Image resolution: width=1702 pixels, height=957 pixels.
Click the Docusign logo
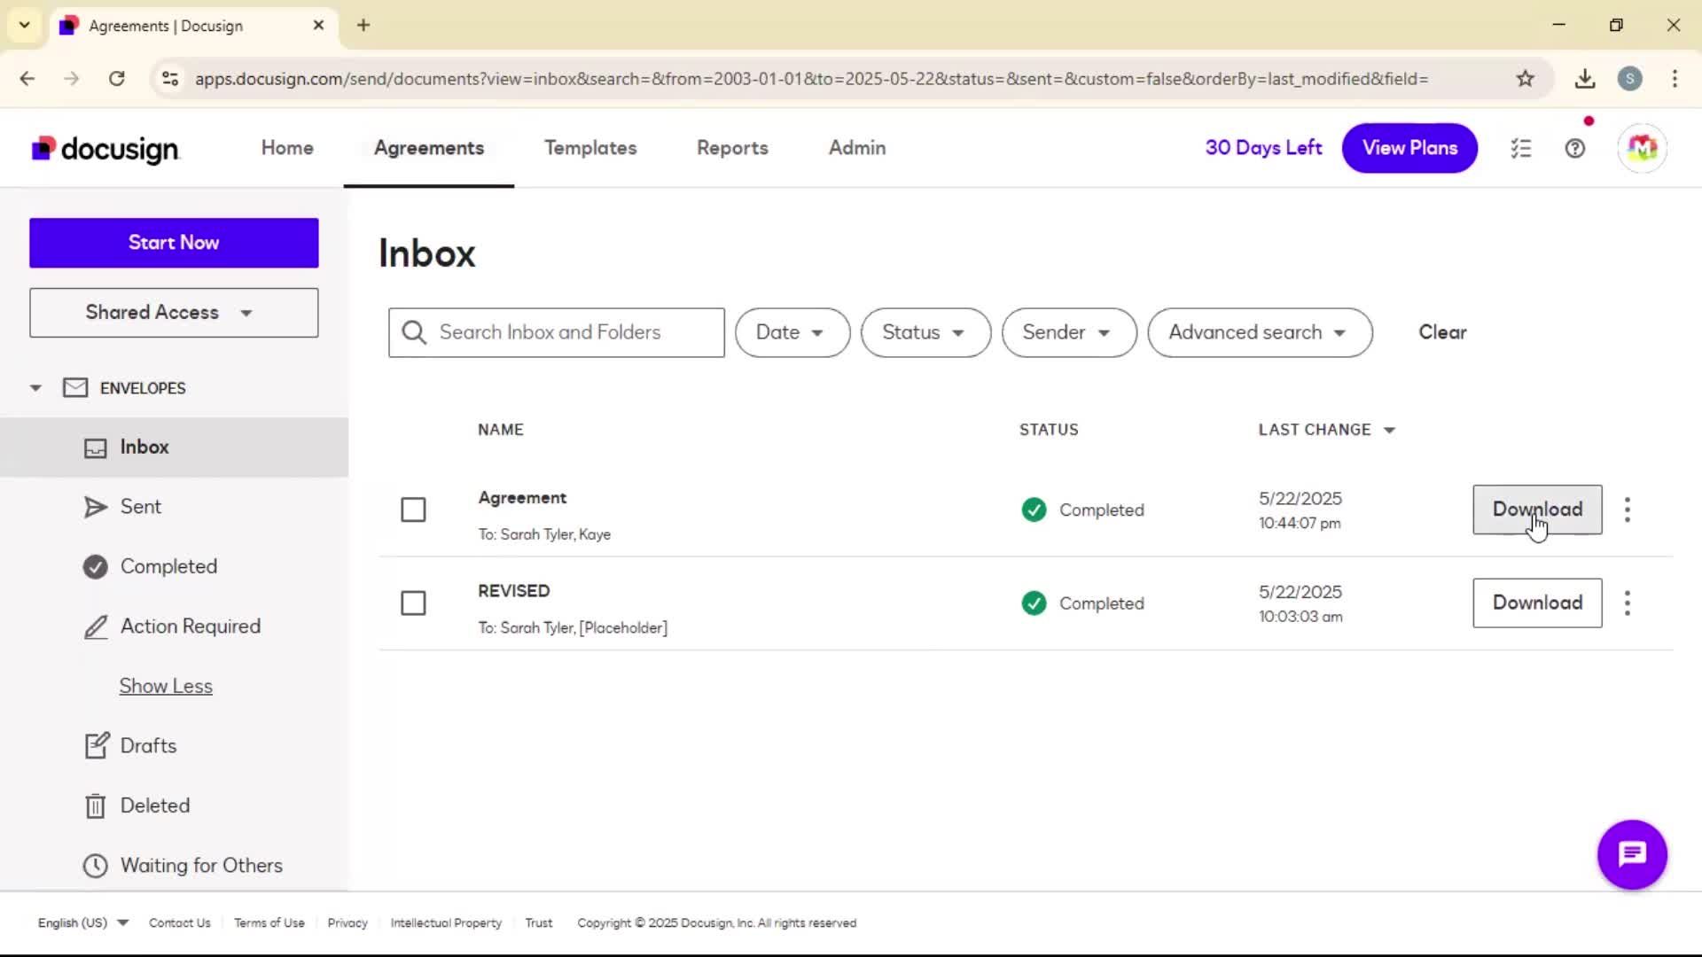coord(105,149)
